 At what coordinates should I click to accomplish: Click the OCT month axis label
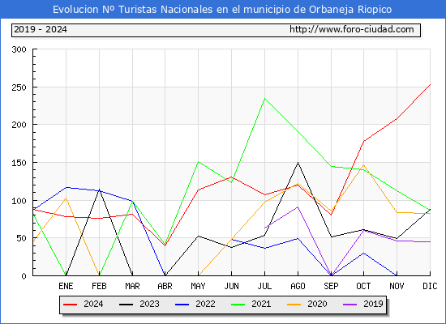[x=363, y=286]
